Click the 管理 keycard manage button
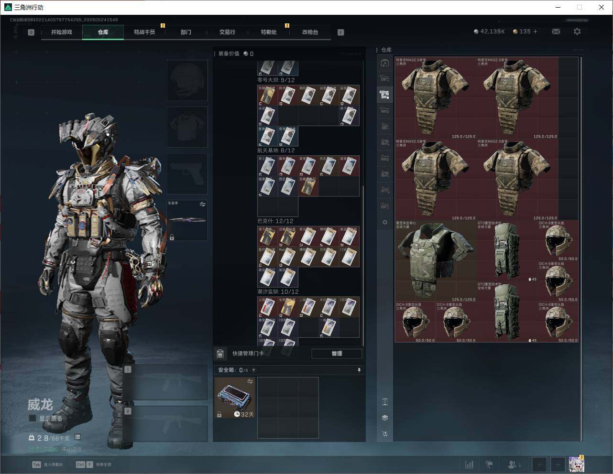This screenshot has height=474, width=613. 337,354
